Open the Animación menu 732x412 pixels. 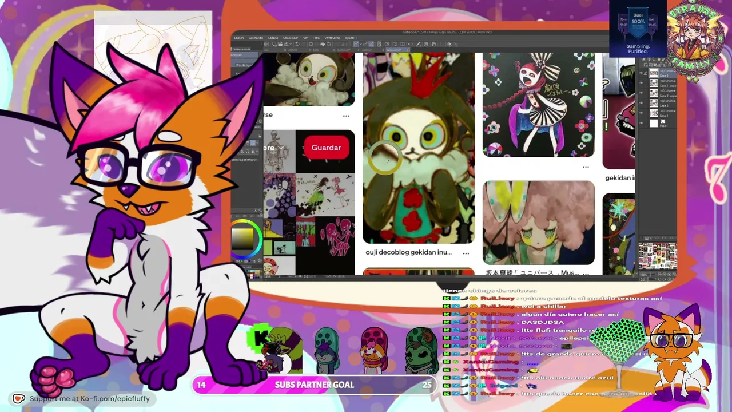[256, 38]
